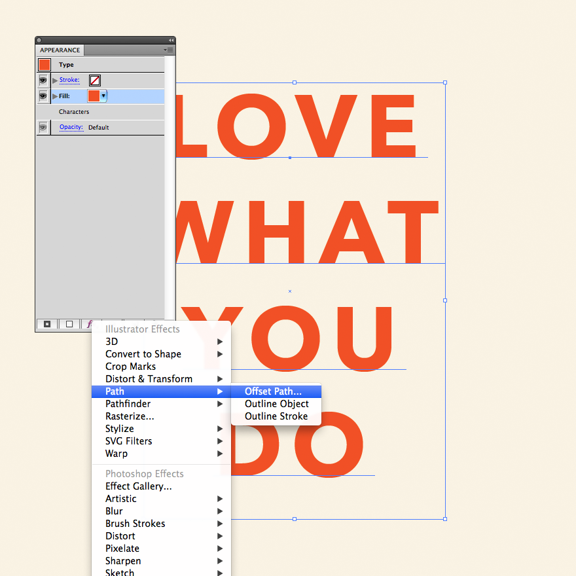Click the orange Fill color swatch
The width and height of the screenshot is (576, 576).
click(94, 96)
